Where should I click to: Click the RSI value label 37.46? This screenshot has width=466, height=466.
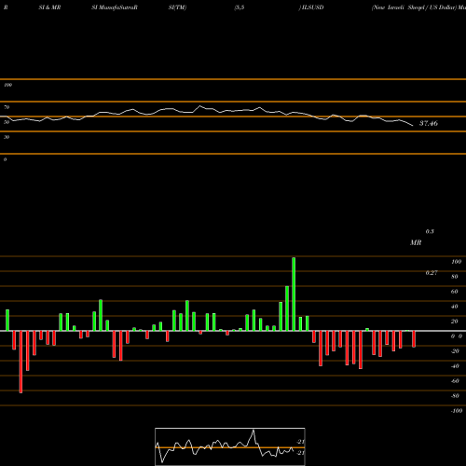[429, 123]
